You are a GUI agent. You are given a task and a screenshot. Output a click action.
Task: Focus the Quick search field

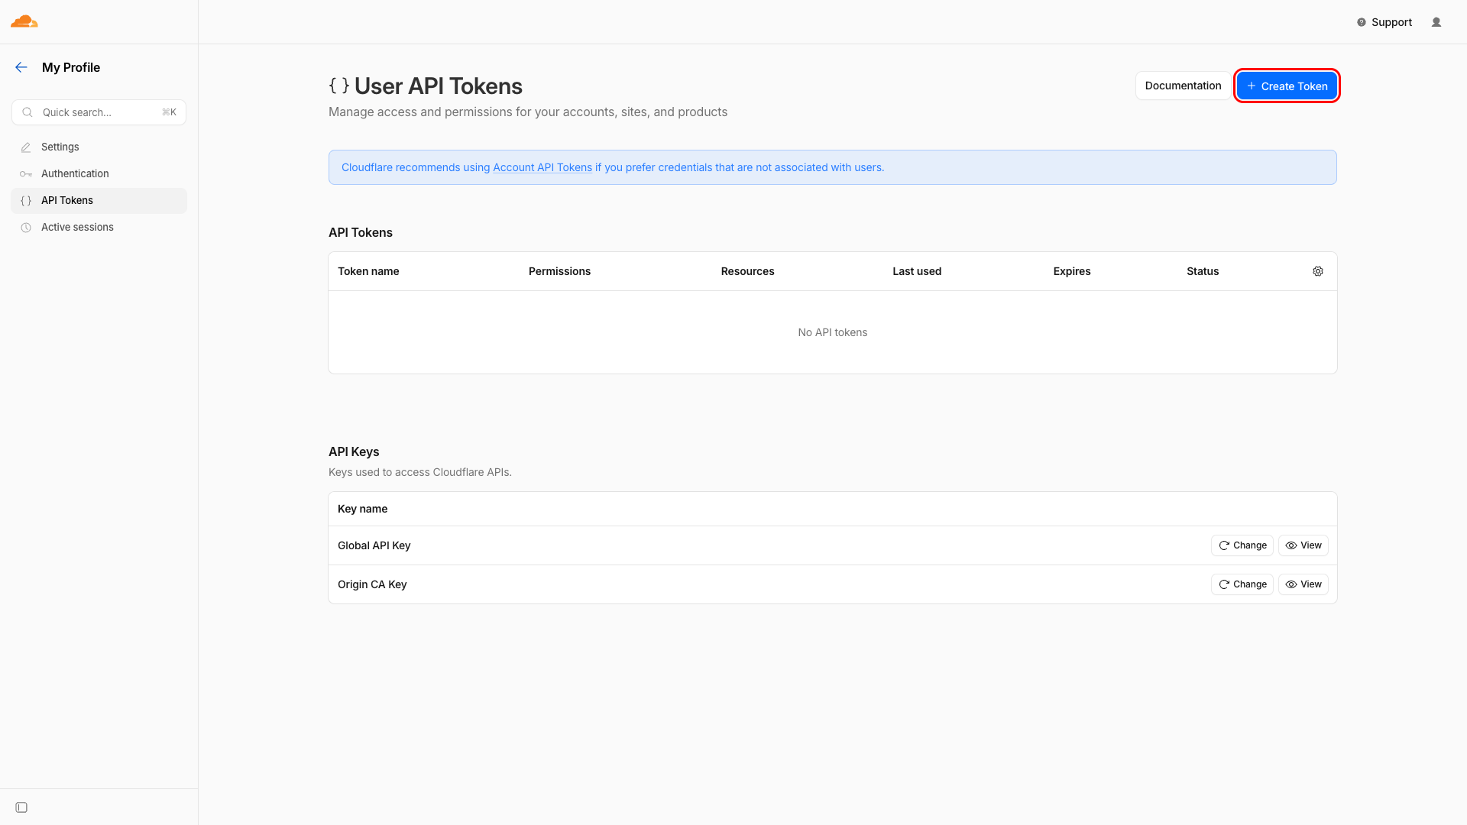(x=99, y=112)
